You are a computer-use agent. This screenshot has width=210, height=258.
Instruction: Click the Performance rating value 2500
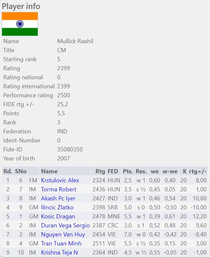point(64,95)
